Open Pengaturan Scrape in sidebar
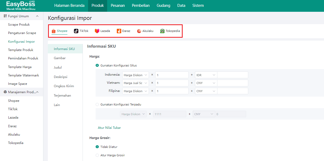Image resolution: width=324 pixels, height=161 pixels. click(x=21, y=33)
